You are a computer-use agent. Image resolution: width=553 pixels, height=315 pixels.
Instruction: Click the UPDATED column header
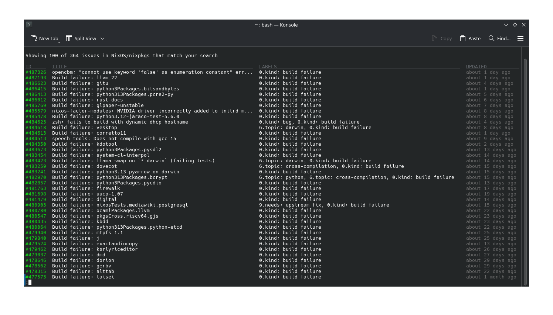[x=476, y=67]
